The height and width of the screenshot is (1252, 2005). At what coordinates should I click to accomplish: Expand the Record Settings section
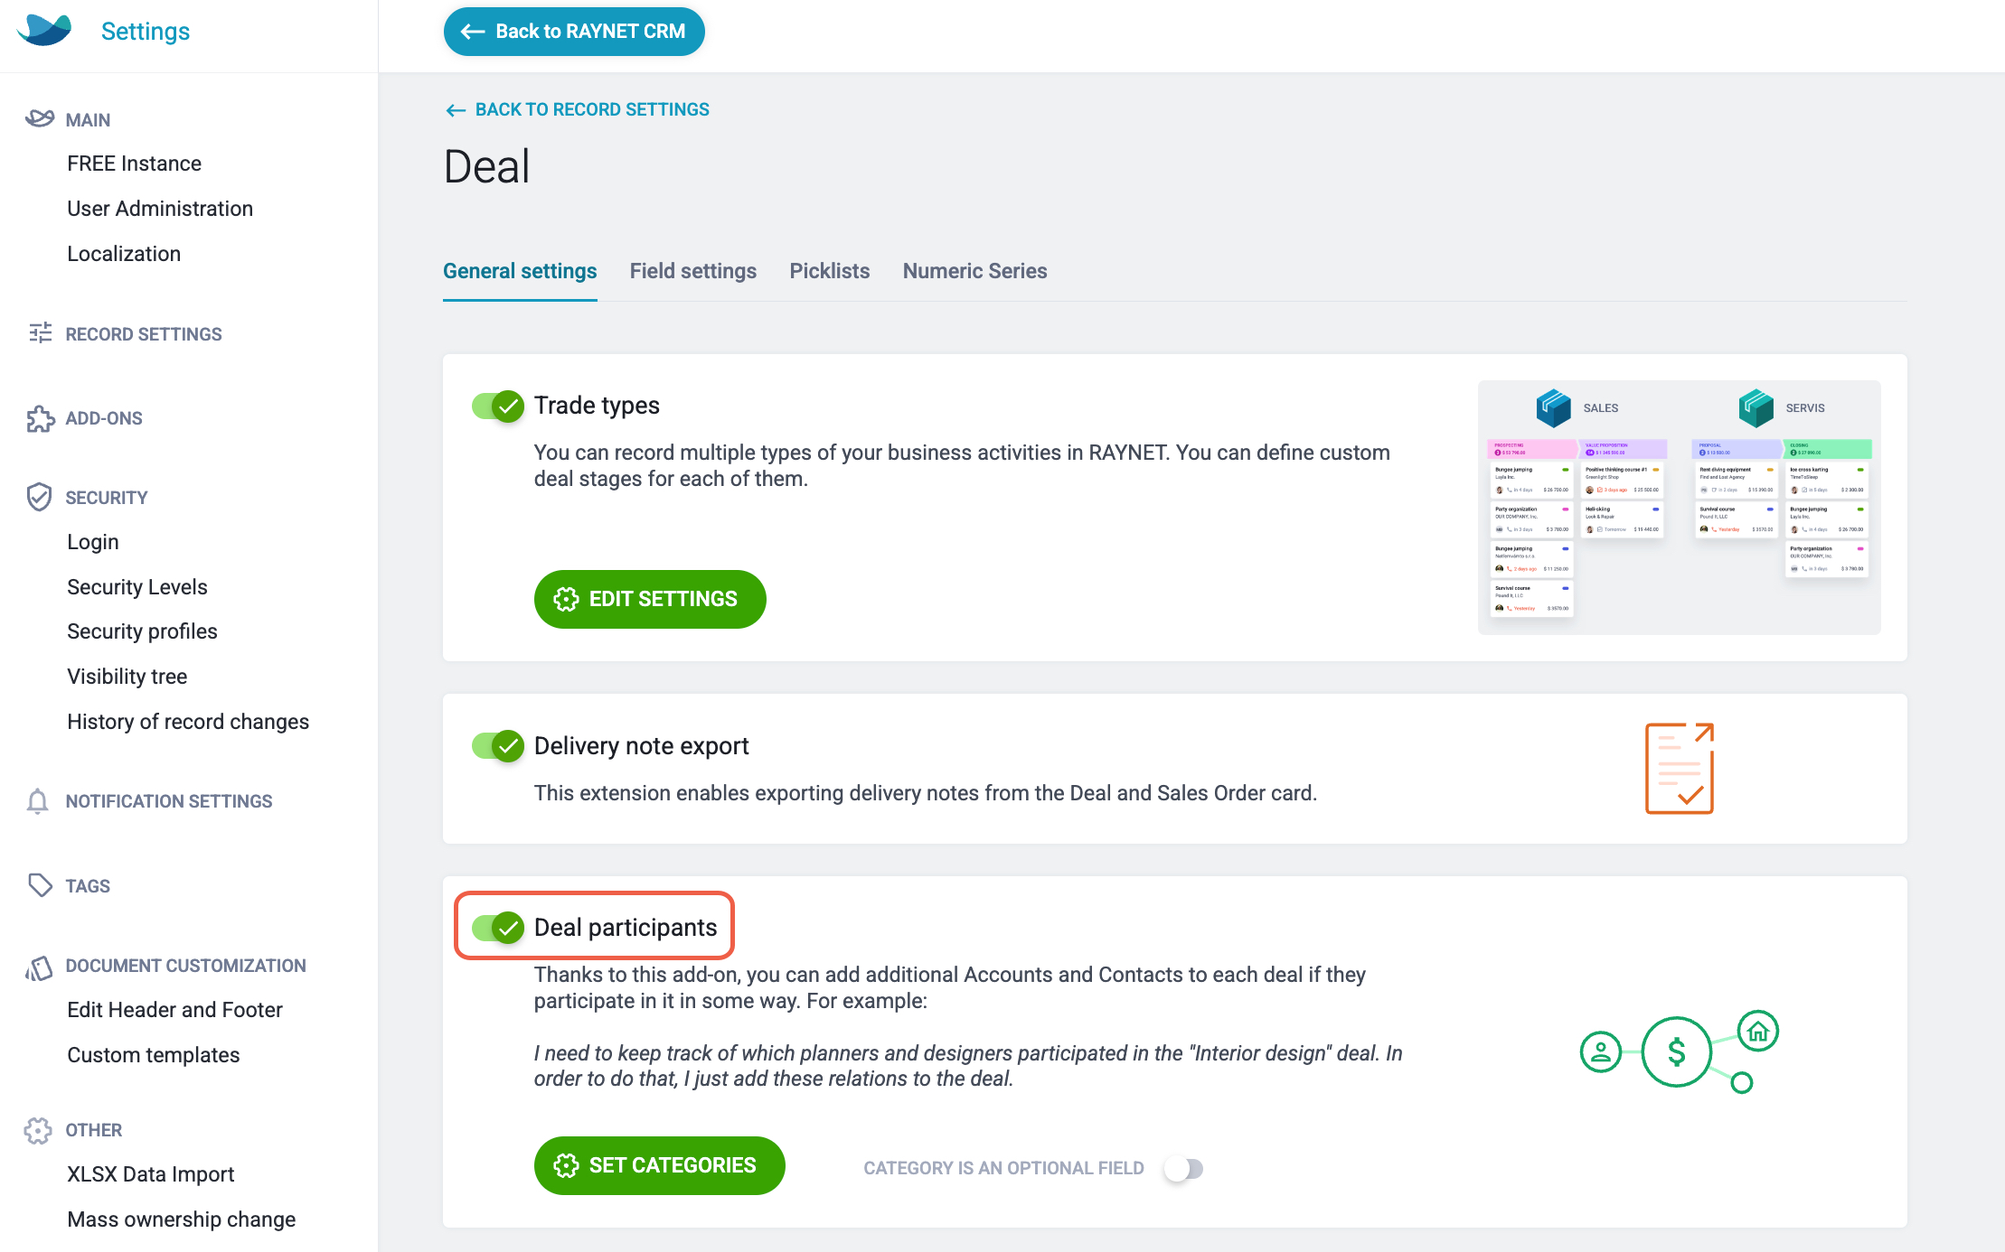[x=144, y=334]
